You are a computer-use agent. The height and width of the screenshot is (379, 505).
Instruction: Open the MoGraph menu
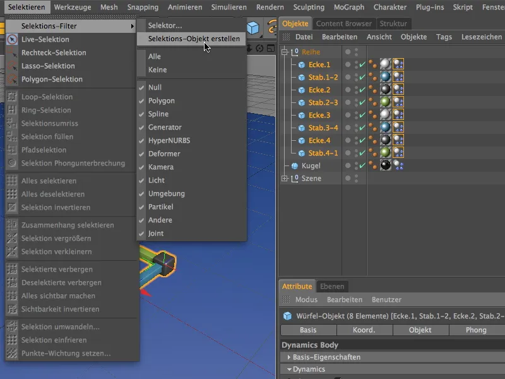tap(349, 7)
